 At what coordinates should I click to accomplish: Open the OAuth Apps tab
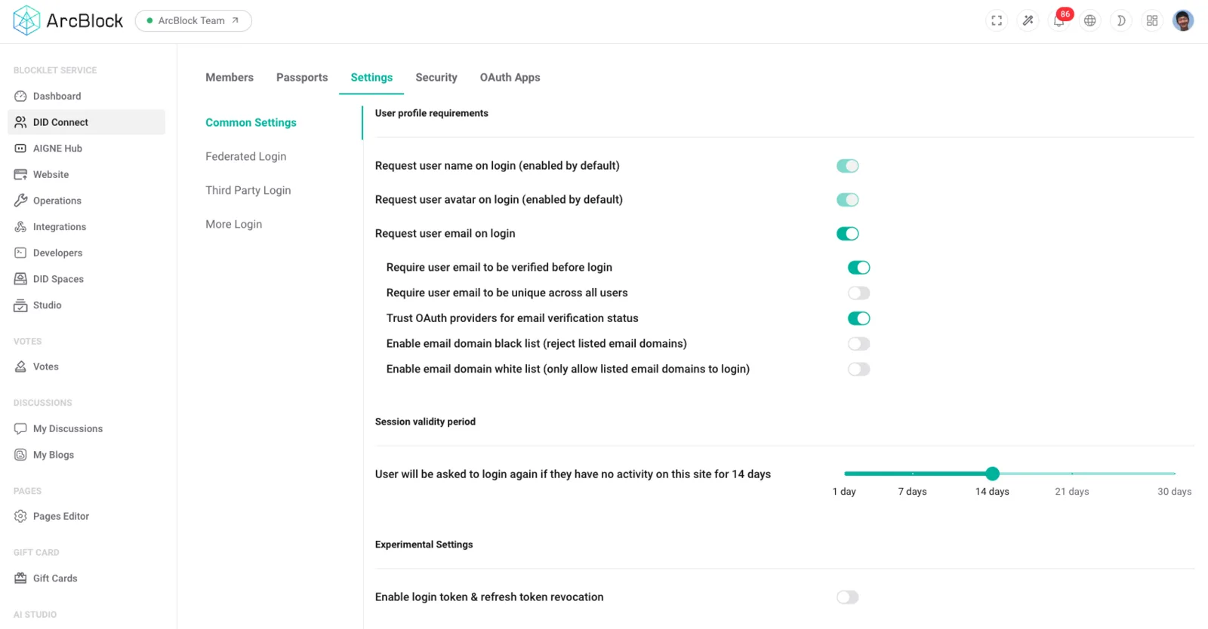click(510, 78)
